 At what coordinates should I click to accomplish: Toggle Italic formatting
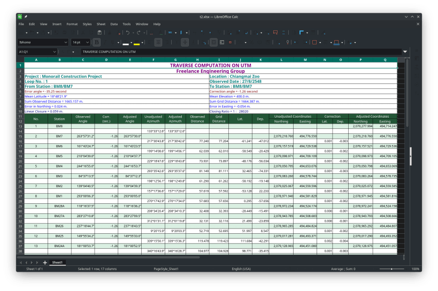105,42
